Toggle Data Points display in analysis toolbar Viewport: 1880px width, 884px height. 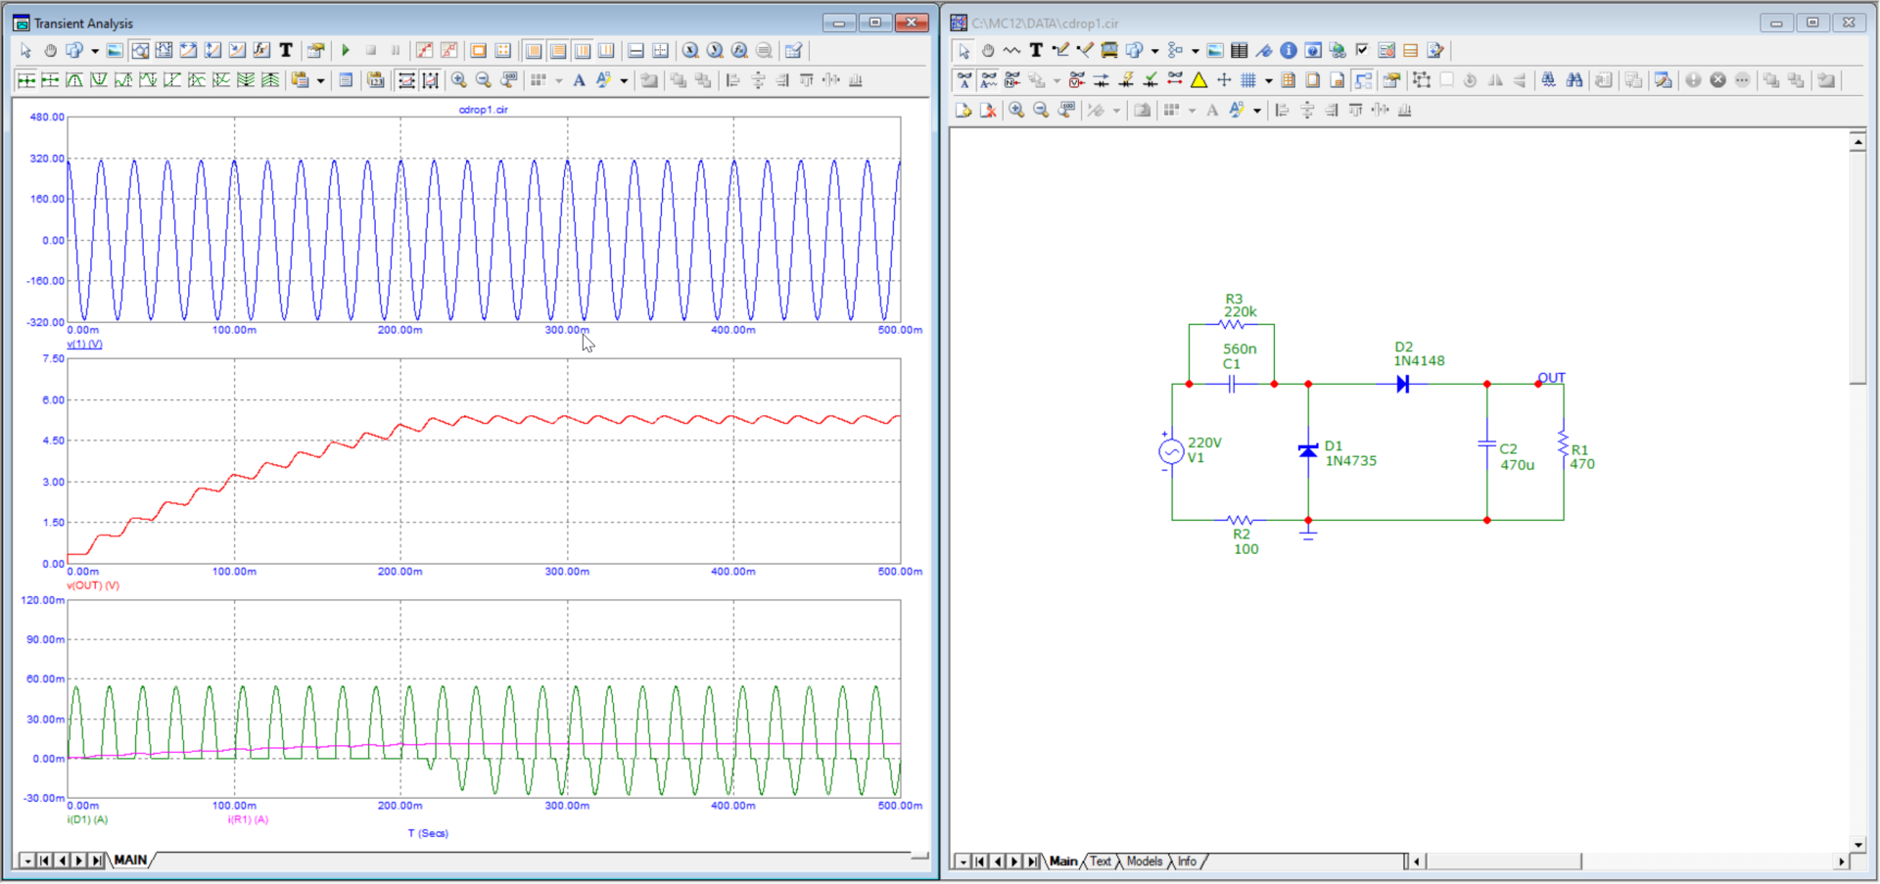(x=424, y=51)
